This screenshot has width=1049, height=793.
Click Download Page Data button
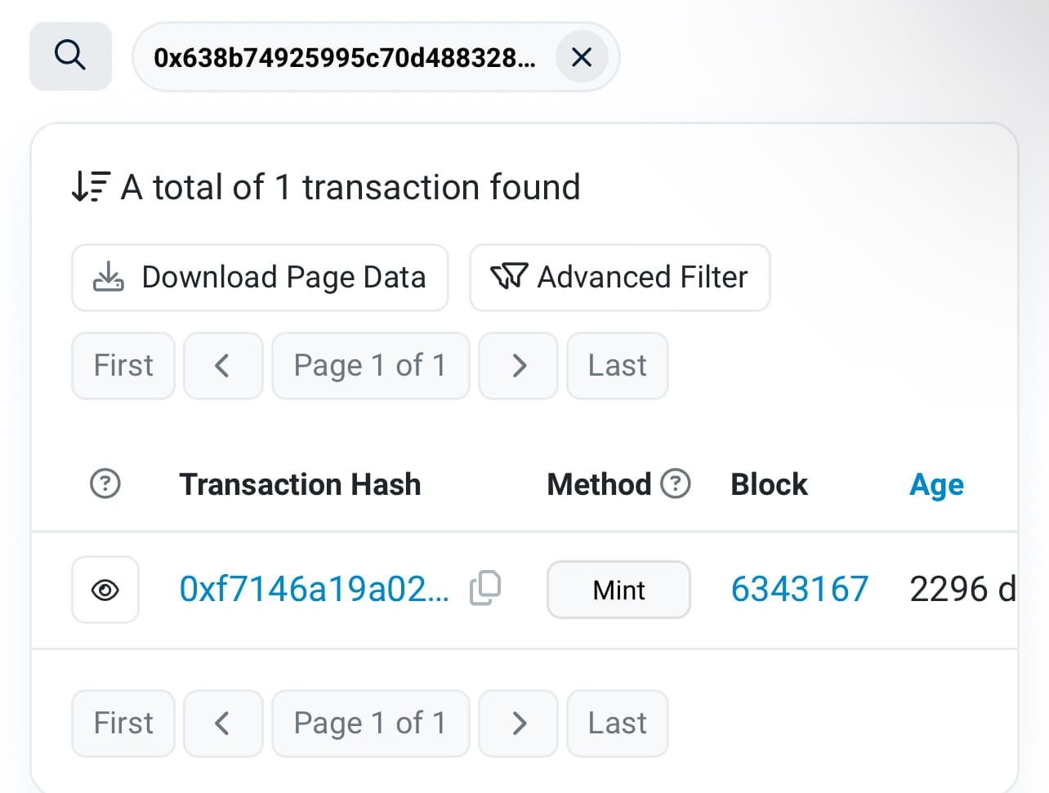tap(260, 278)
